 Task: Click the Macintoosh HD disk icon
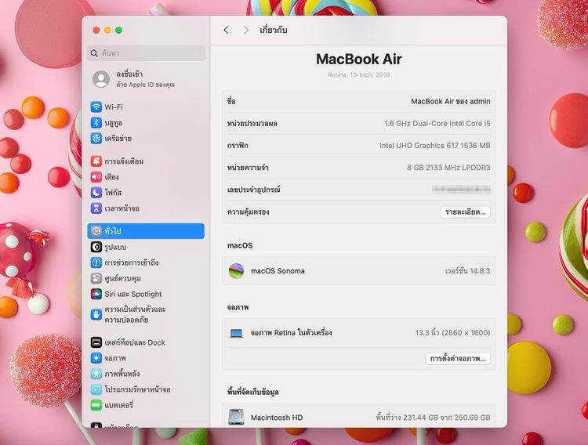(236, 418)
